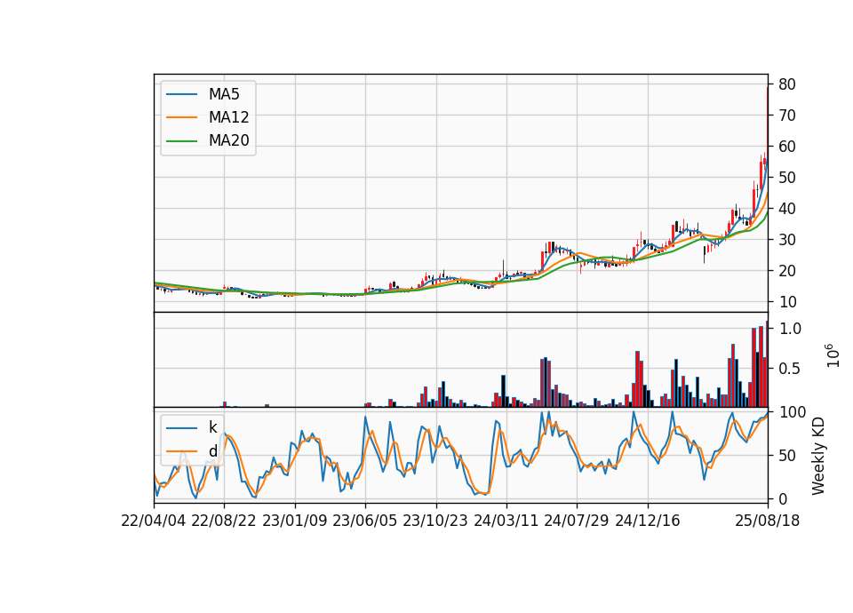The height and width of the screenshot is (613, 853).
Task: Click the blue line sample beside k
Action: click(x=181, y=428)
